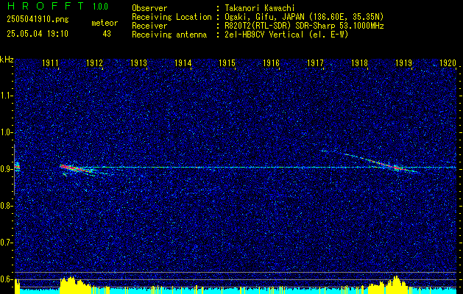Click the observer name Takanori Kawachi
463x294 pixels.
pyautogui.click(x=259, y=8)
